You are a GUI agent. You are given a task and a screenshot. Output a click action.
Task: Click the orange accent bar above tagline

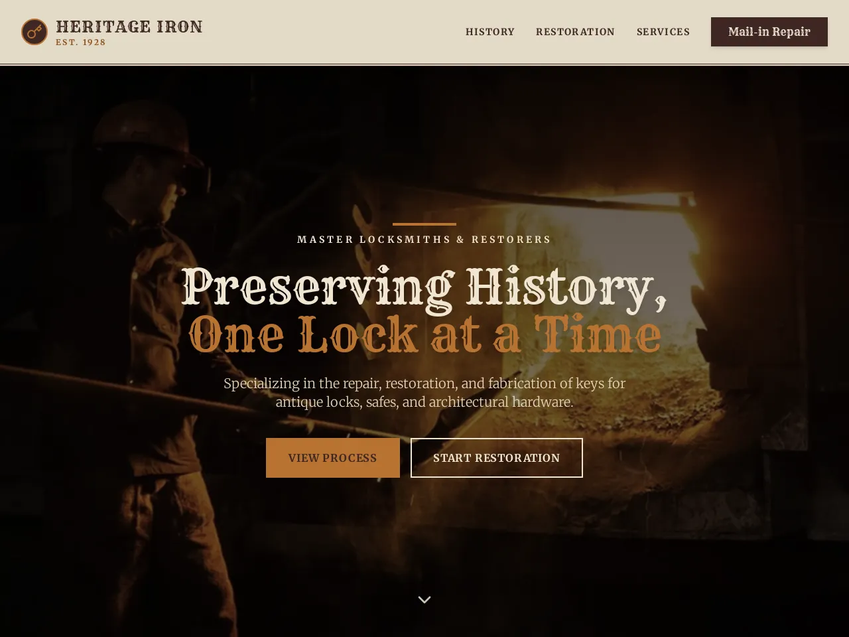(x=424, y=224)
